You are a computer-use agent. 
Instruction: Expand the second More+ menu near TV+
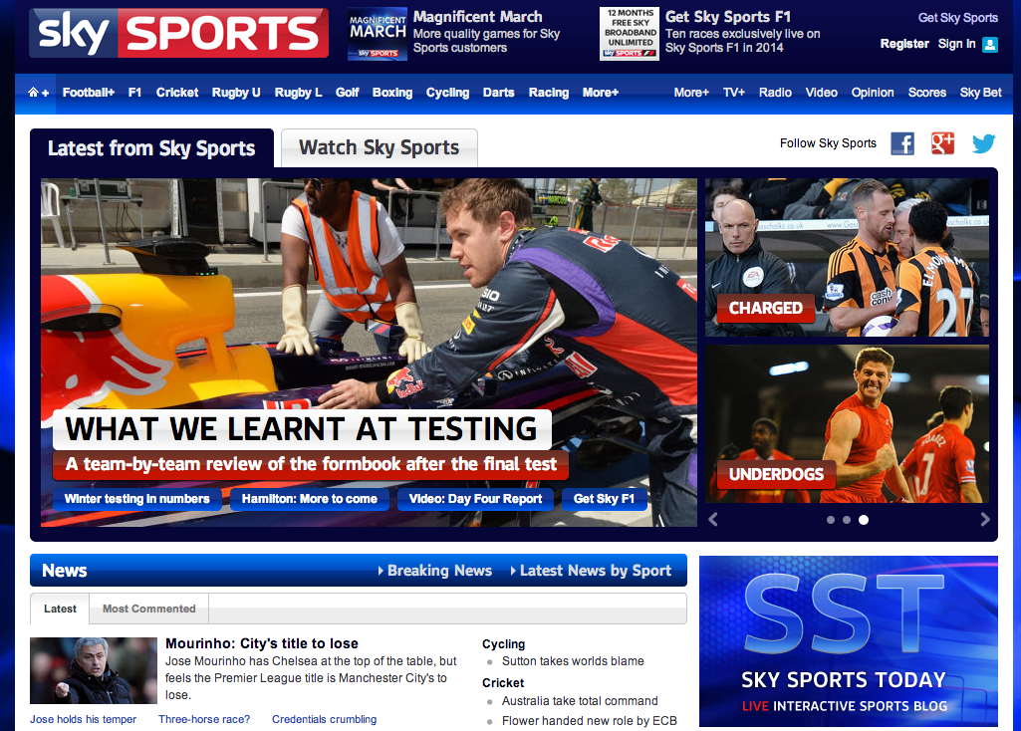(x=691, y=93)
